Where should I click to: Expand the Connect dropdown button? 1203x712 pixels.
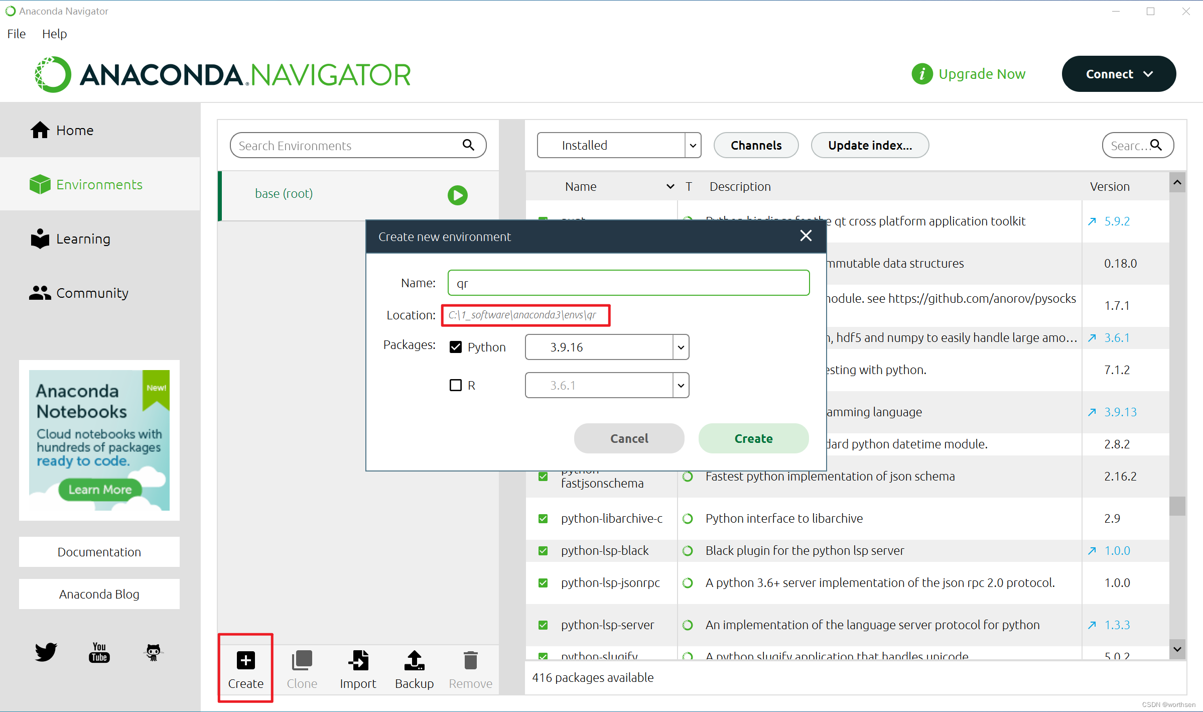[x=1119, y=74]
